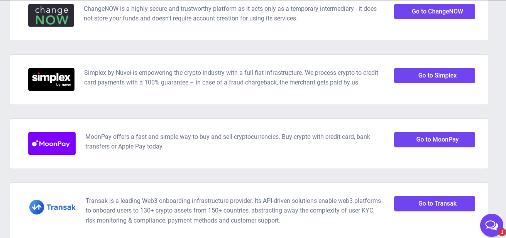Click the purple MoonPay logo
This screenshot has height=238, width=506.
click(x=52, y=143)
